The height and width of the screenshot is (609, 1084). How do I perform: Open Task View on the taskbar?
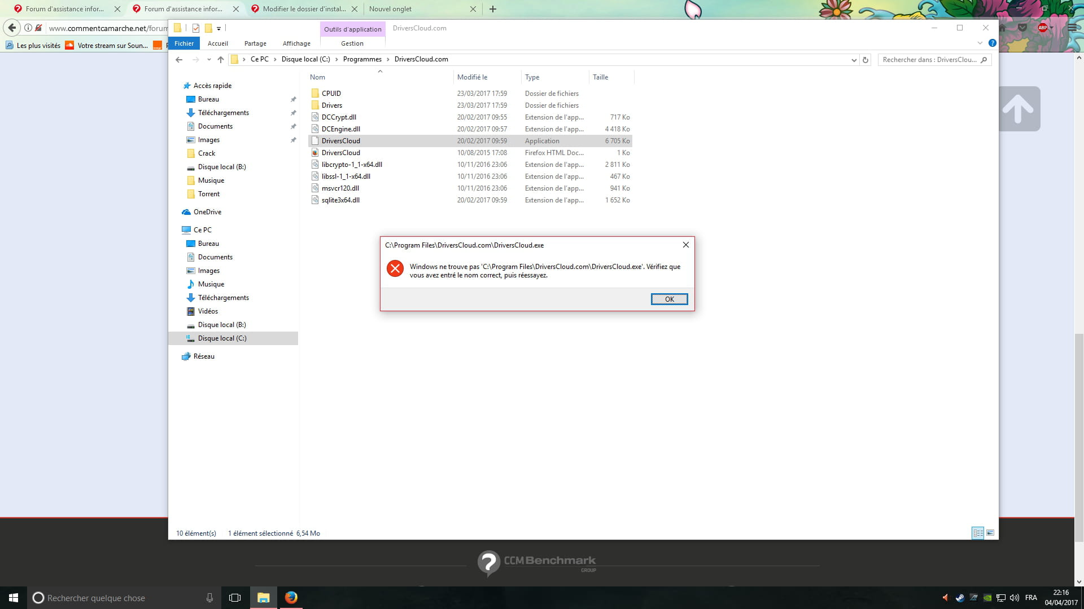tap(235, 598)
